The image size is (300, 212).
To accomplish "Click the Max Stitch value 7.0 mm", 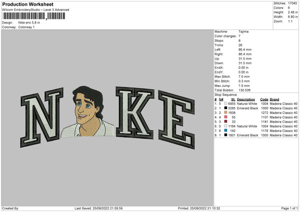I will tap(244, 76).
